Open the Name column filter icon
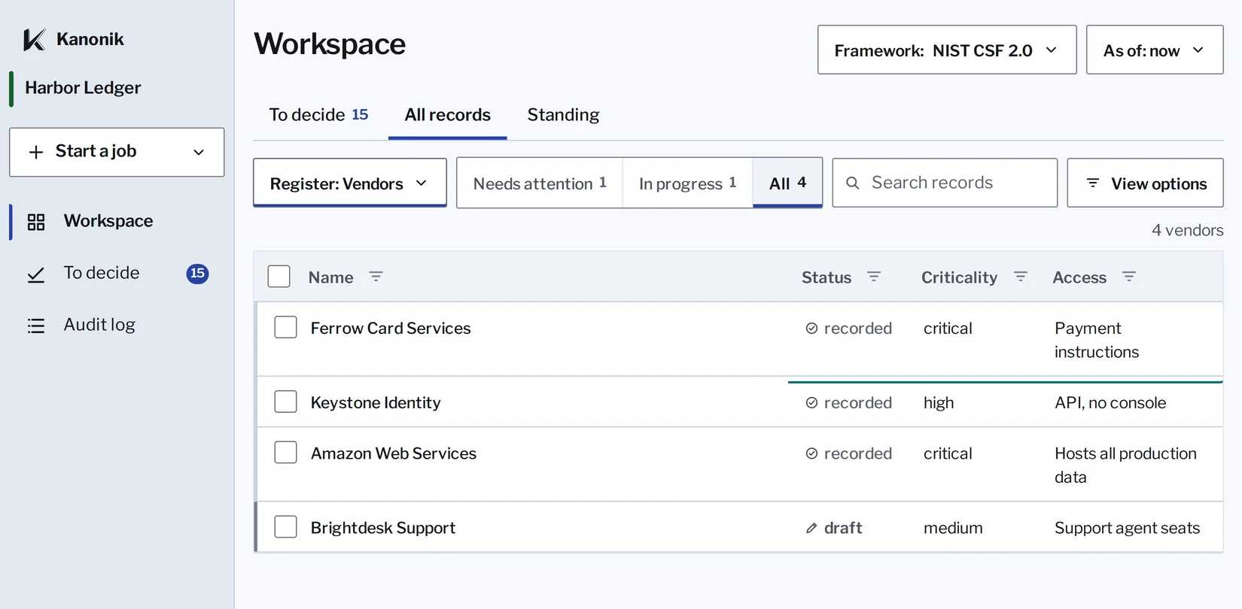 tap(376, 277)
